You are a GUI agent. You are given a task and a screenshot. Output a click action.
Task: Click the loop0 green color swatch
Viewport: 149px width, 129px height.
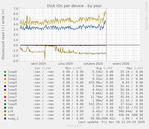pyautogui.click(x=5, y=72)
